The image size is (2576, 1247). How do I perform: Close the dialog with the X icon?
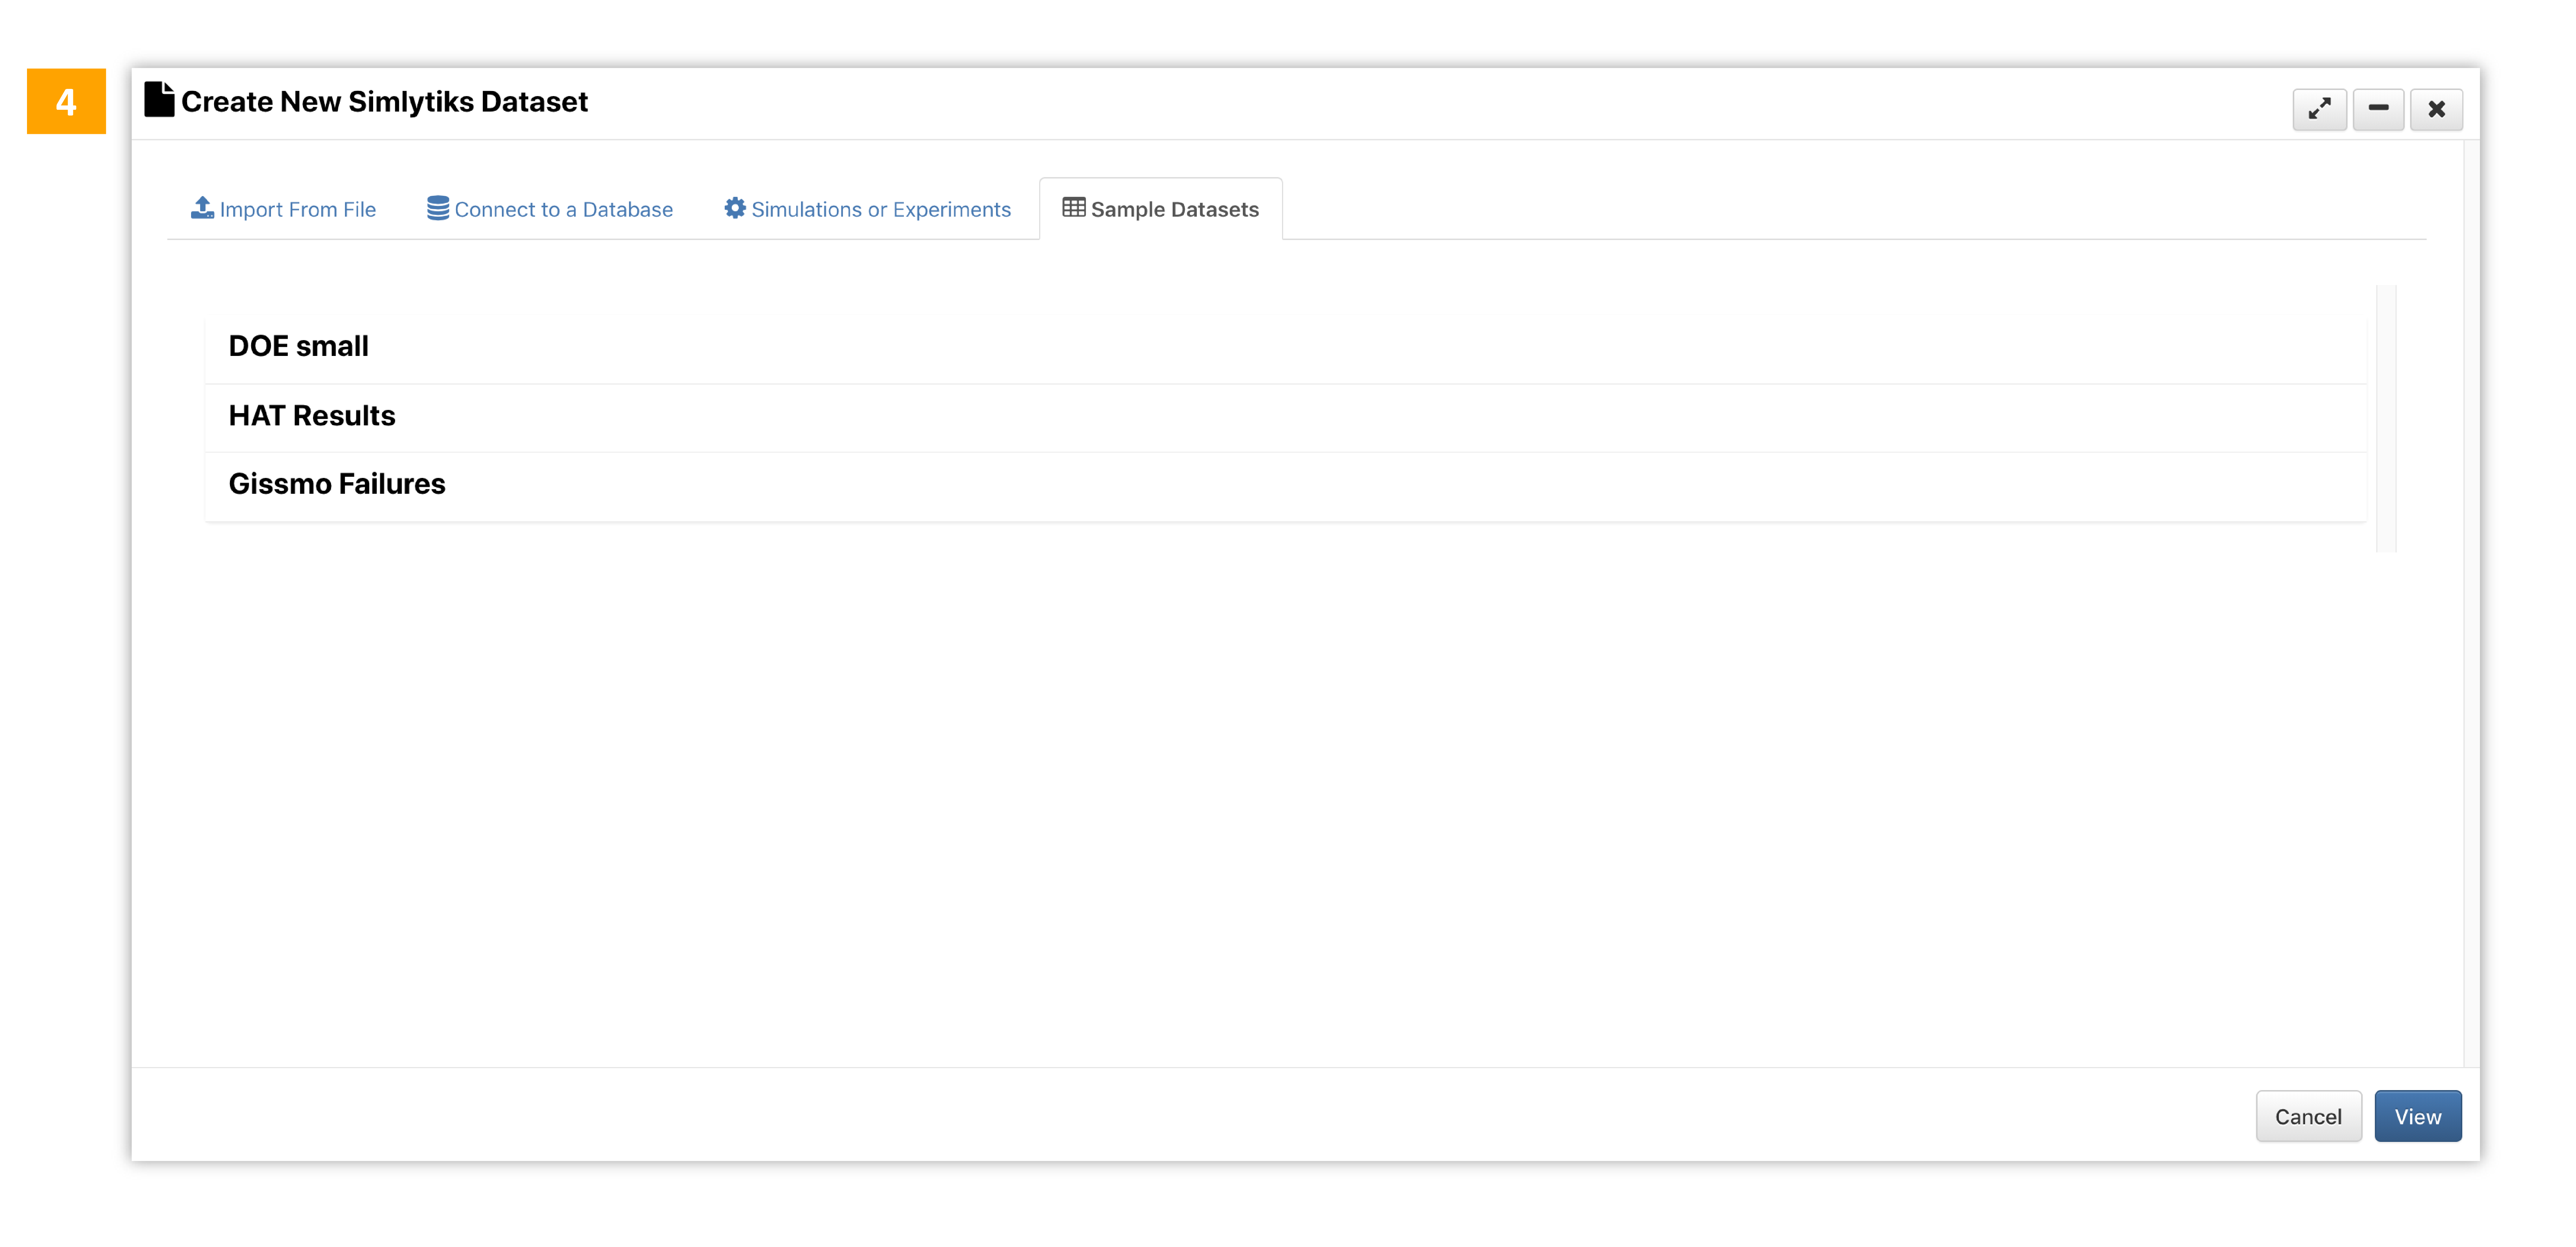point(2436,109)
